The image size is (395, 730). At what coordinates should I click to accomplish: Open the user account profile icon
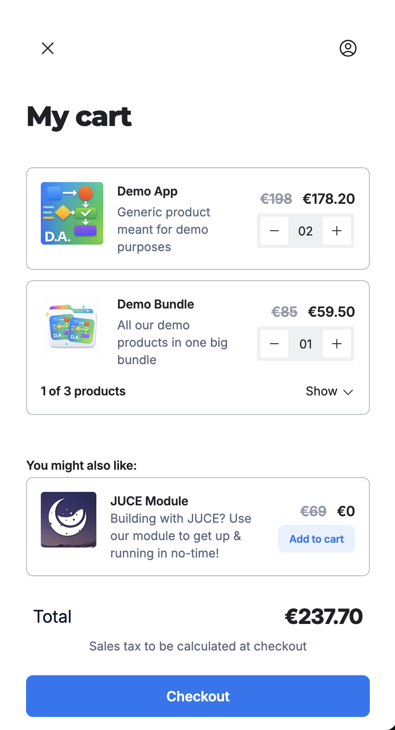point(348,48)
